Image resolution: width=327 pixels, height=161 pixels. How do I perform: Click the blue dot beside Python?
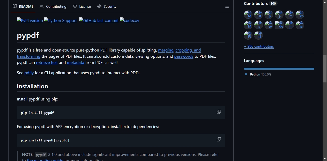[246, 74]
